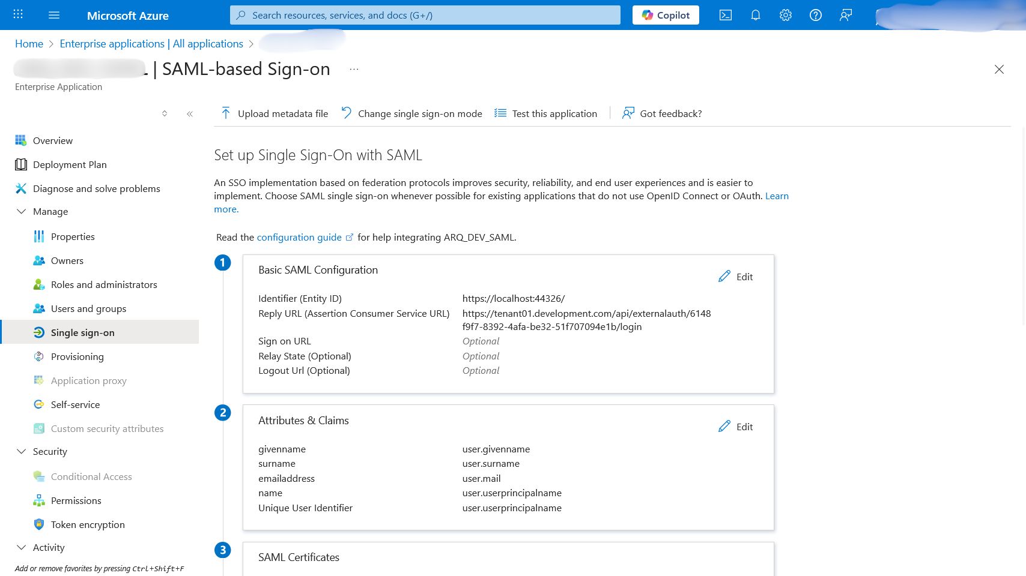
Task: Open the configuration guide link
Action: [305, 238]
